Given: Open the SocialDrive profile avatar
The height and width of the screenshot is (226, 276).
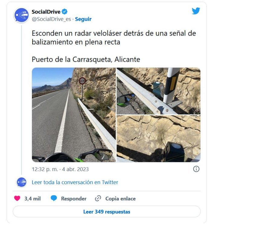Looking at the screenshot, I should [x=21, y=15].
